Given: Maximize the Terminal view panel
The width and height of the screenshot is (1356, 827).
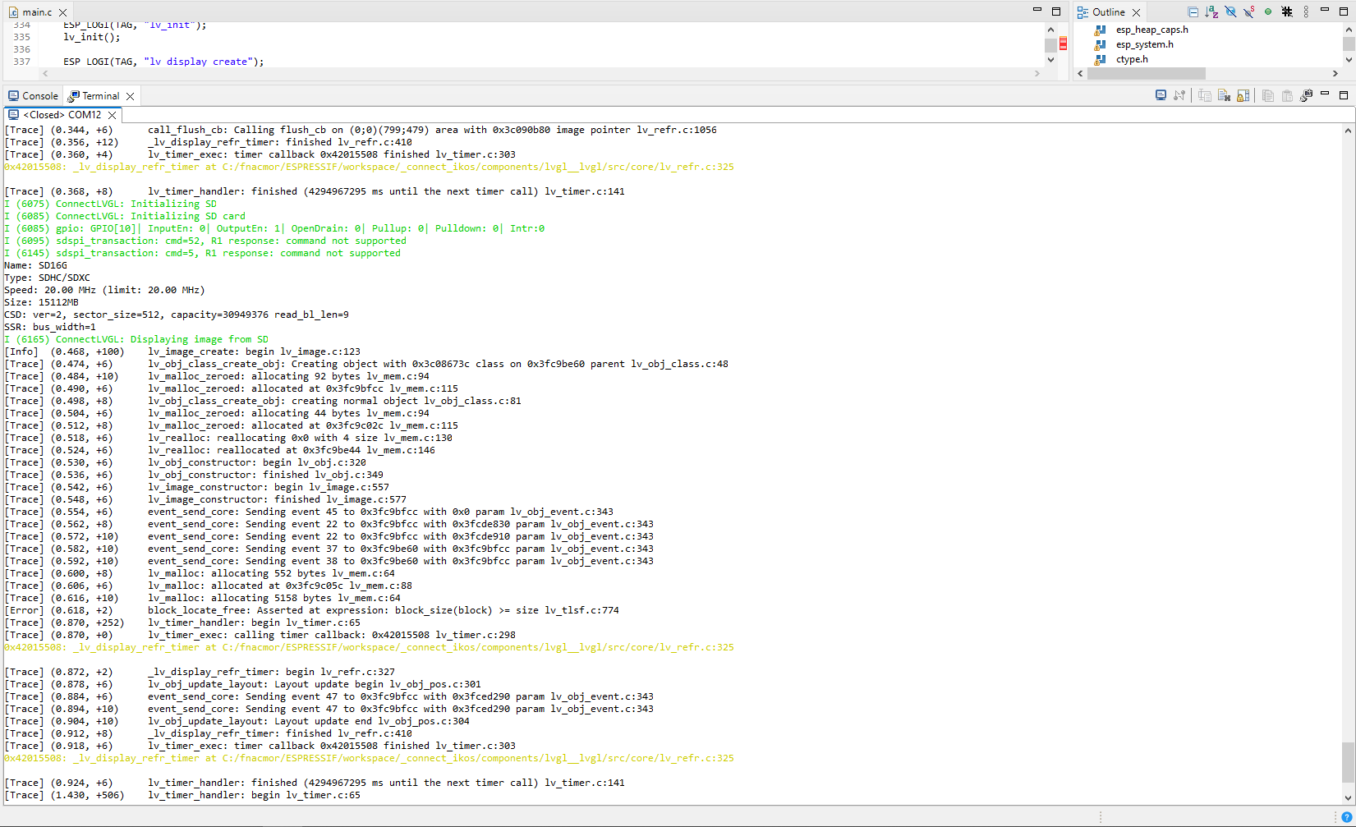Looking at the screenshot, I should coord(1344,95).
